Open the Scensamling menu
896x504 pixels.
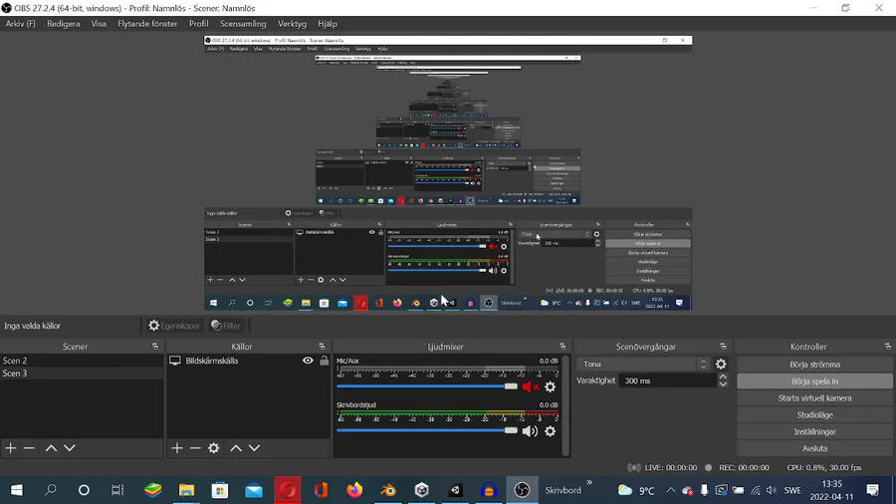(x=243, y=24)
